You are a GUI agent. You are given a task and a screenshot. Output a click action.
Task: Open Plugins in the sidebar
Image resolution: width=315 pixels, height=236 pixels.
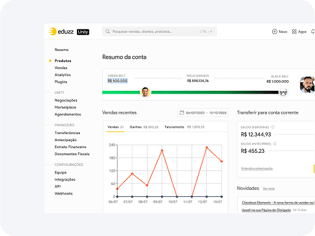point(61,81)
